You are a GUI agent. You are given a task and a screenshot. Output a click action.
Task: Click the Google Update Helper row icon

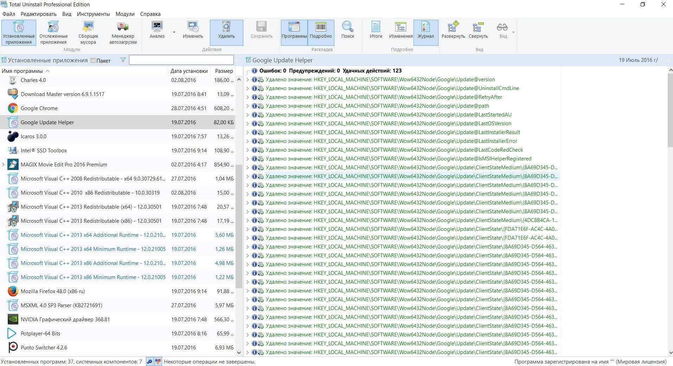click(13, 122)
